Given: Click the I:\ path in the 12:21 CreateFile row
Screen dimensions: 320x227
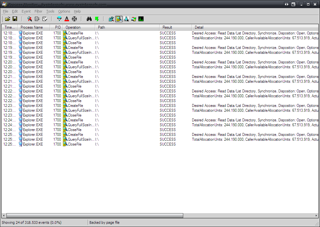Looking at the screenshot, I should pos(97,77).
